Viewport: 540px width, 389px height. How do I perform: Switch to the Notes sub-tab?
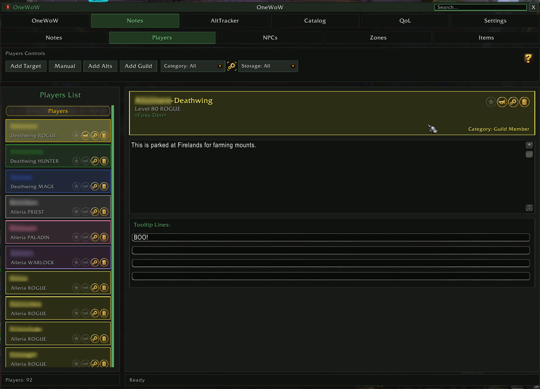54,38
